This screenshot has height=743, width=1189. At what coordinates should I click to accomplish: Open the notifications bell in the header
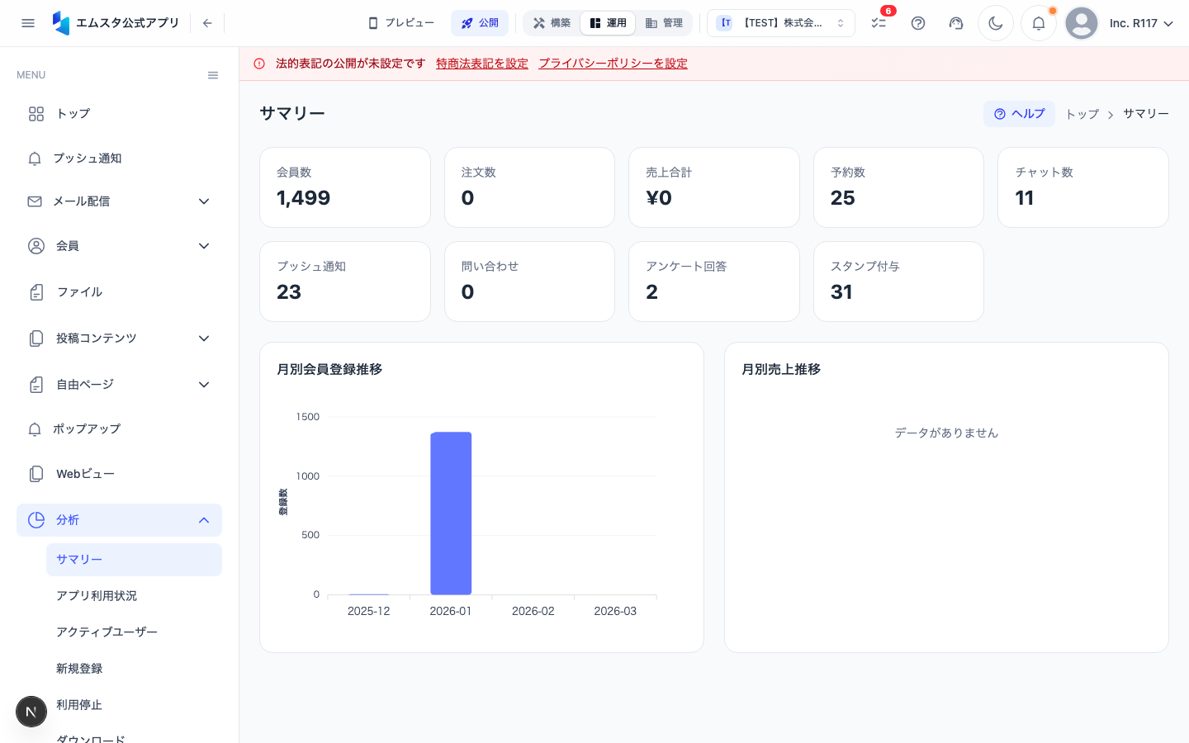(x=1039, y=23)
